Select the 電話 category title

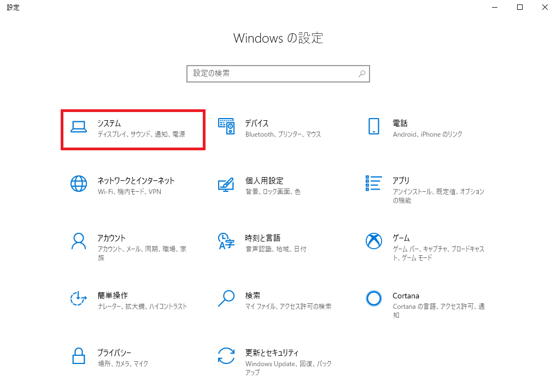(400, 124)
